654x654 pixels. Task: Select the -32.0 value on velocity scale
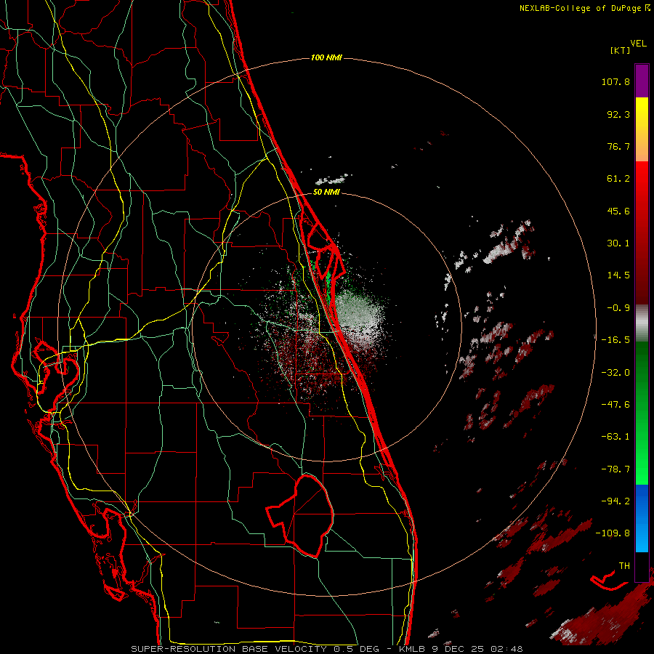(615, 373)
